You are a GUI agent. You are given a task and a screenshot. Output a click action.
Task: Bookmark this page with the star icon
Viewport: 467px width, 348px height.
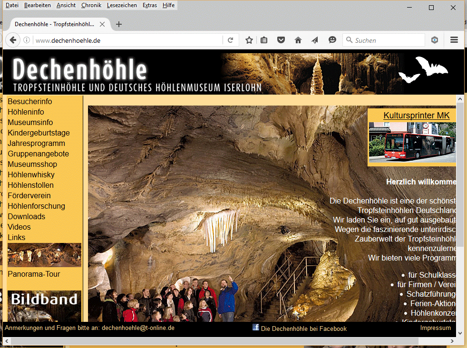pos(249,40)
